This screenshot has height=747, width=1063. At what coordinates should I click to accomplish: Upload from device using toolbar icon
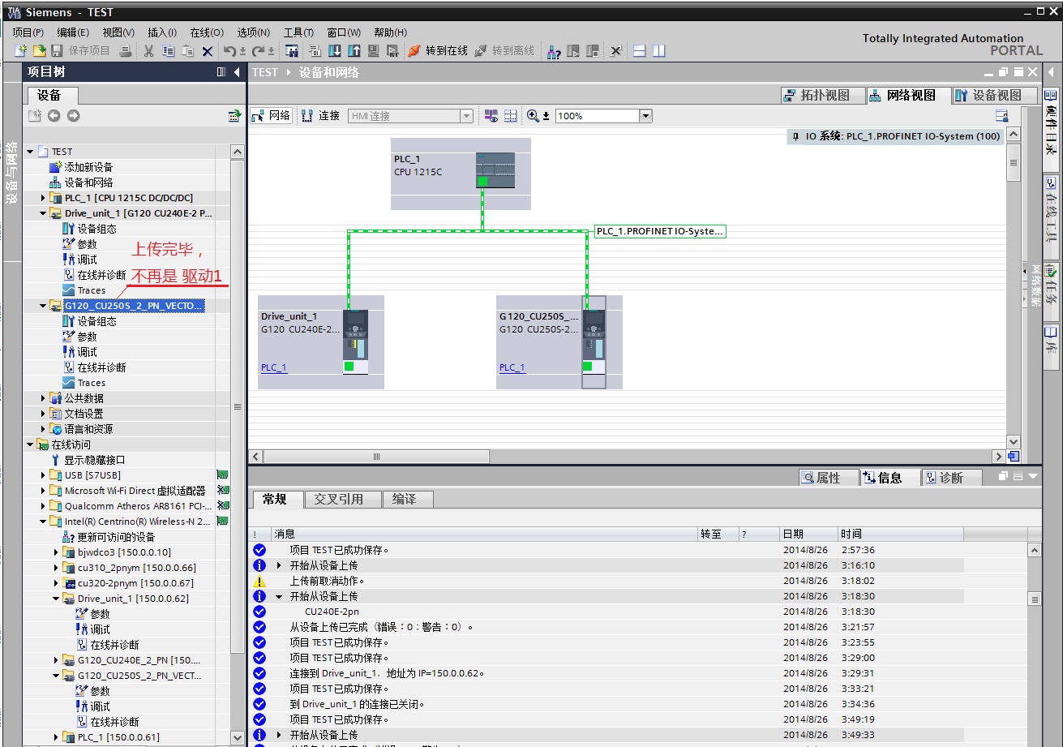pos(354,51)
